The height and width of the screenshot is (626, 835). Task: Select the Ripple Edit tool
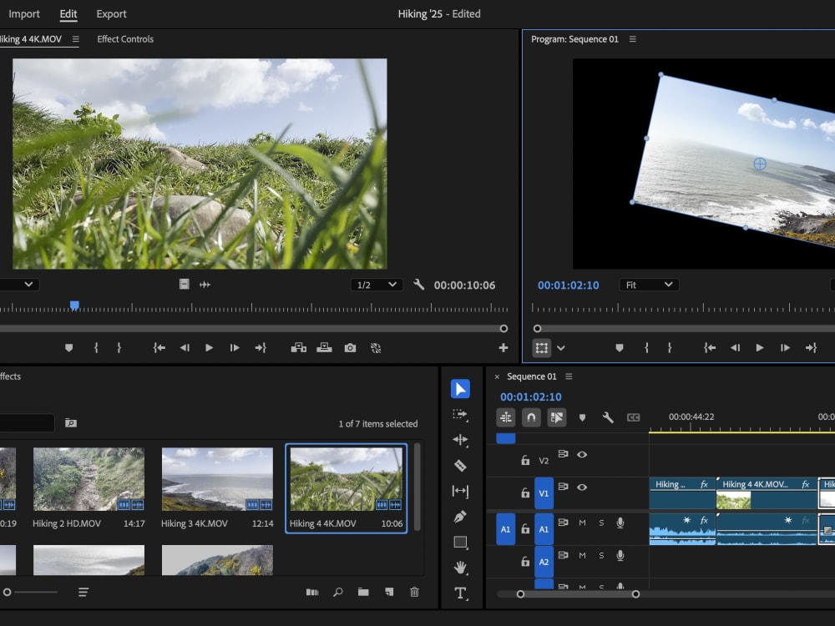(x=460, y=440)
